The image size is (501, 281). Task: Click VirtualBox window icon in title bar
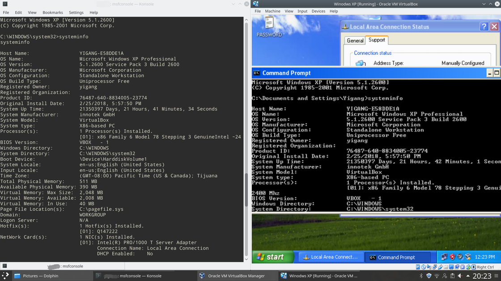click(255, 4)
